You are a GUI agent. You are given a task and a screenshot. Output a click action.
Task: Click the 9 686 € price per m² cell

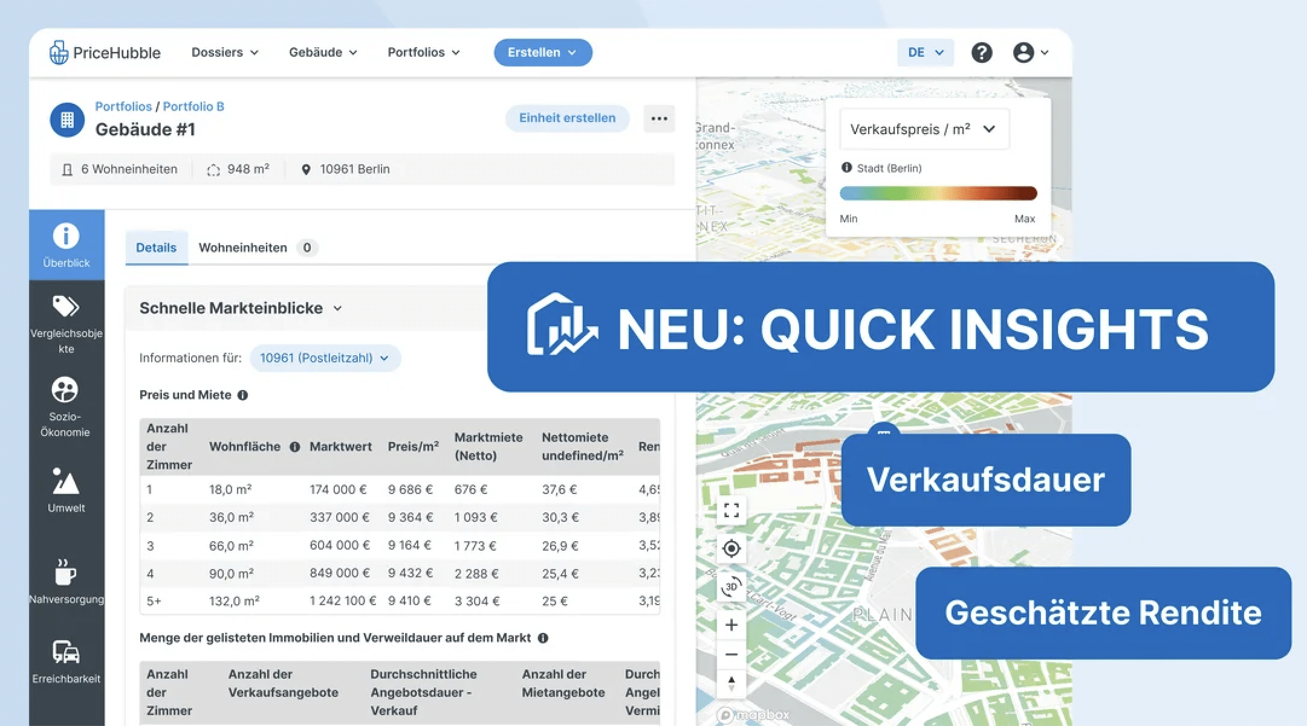410,490
